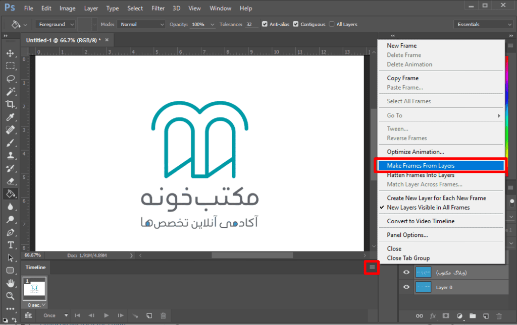The image size is (517, 325).
Task: Expand the Essentials workspace dropdown
Action: coord(483,24)
